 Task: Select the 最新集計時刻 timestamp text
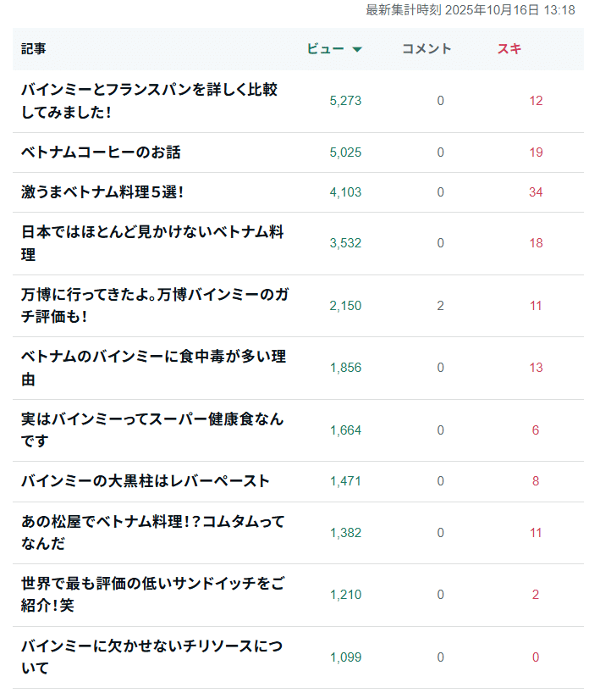pyautogui.click(x=471, y=12)
